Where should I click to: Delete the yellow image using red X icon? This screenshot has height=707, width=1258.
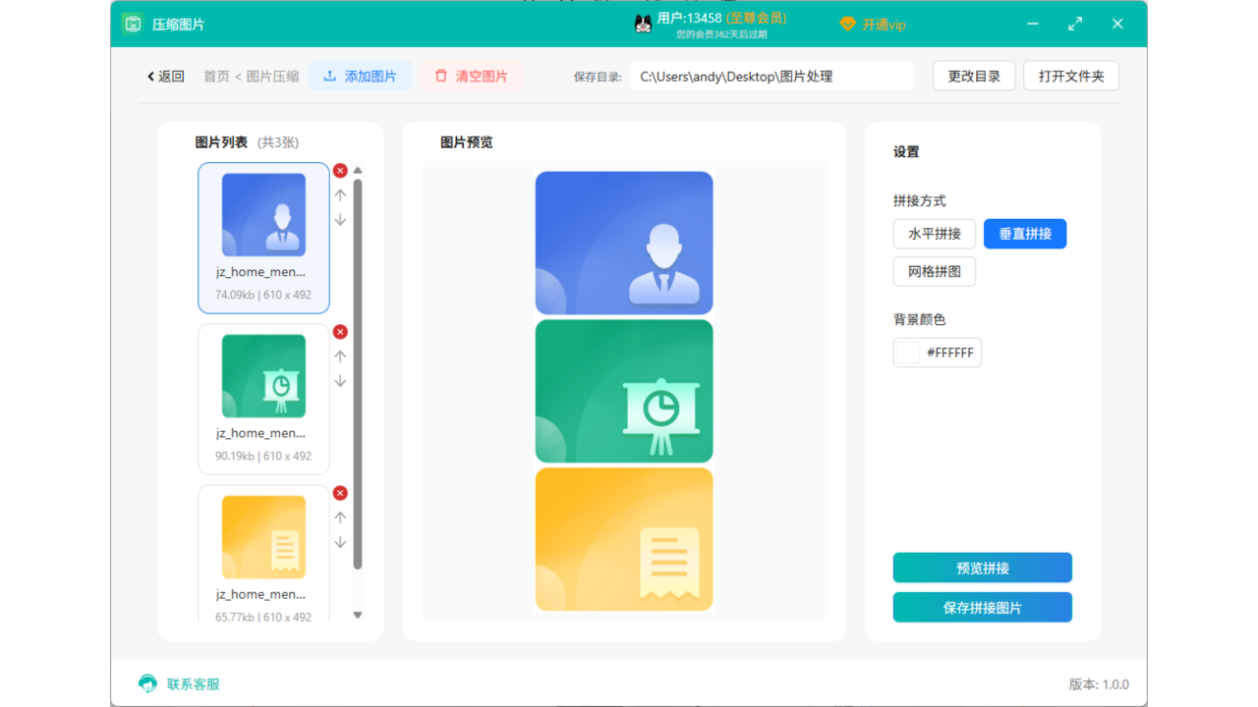[x=340, y=493]
